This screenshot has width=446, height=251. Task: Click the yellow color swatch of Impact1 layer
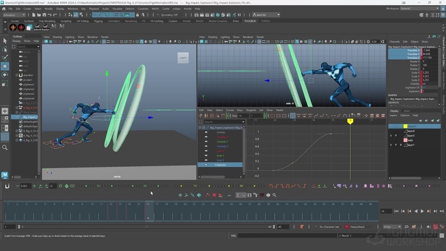pos(405,126)
